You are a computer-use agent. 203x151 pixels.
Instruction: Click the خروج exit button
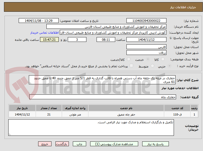pyautogui.click(x=45, y=144)
